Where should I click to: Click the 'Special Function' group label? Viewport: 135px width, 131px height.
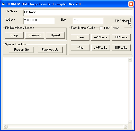point(15,44)
